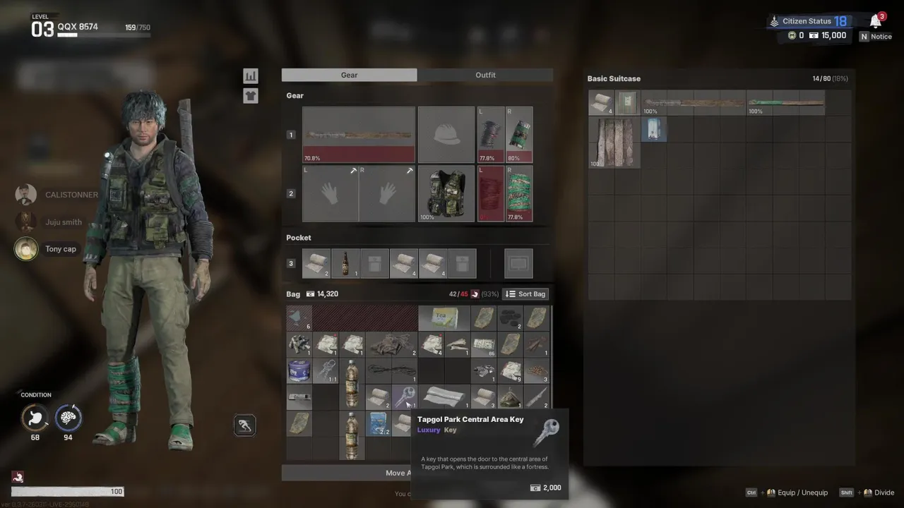The height and width of the screenshot is (508, 904).
Task: Click the 2,000 price in the key tooltip
Action: coord(546,488)
